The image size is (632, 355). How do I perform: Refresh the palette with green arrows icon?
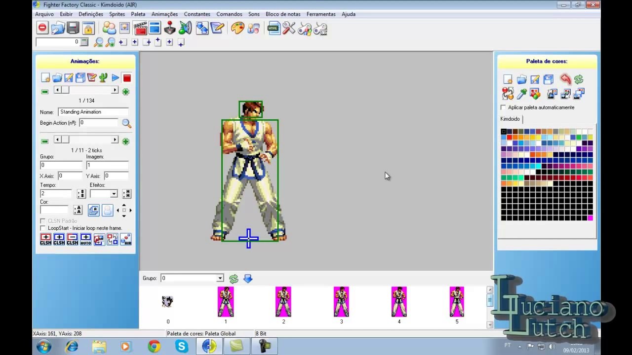point(579,79)
